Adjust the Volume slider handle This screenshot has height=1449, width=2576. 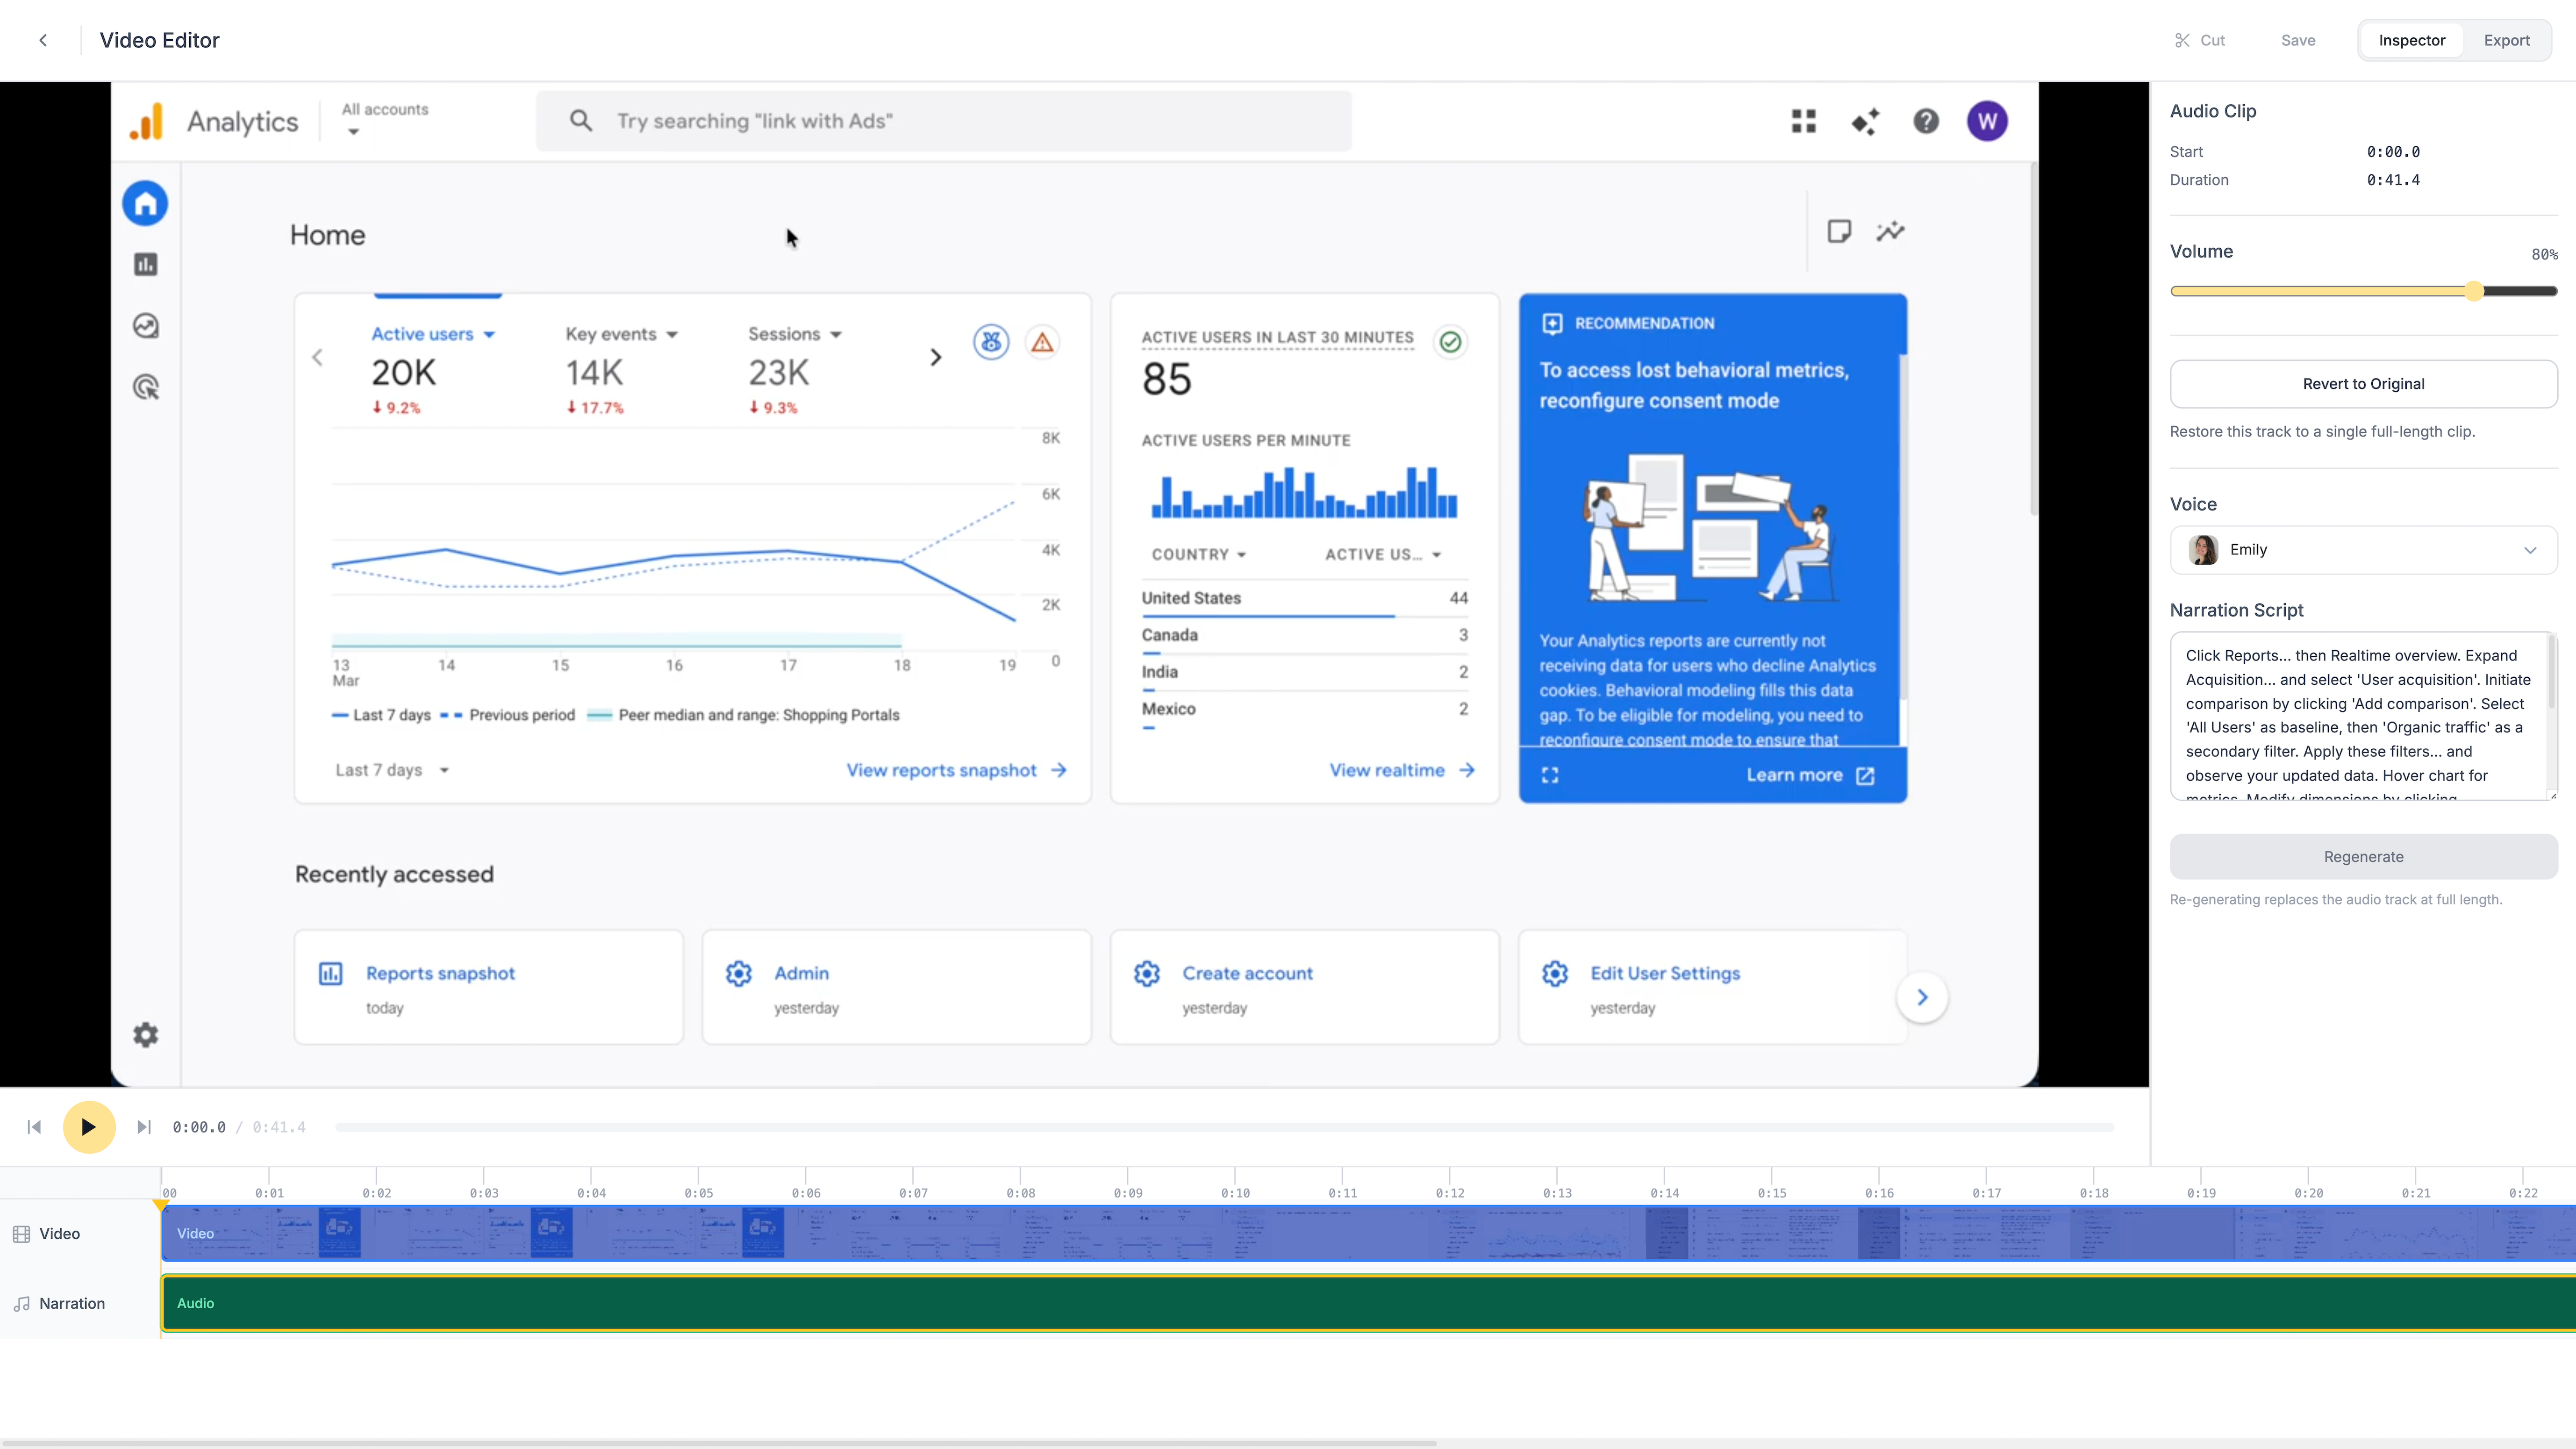[x=2474, y=291]
